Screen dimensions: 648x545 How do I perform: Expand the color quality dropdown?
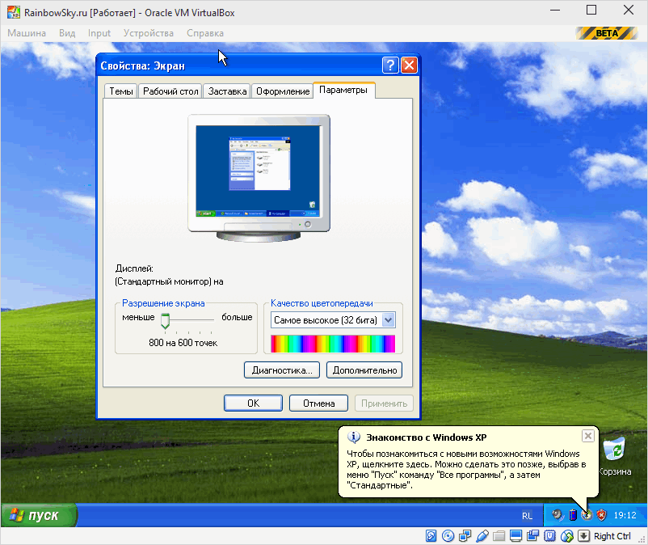[x=388, y=320]
